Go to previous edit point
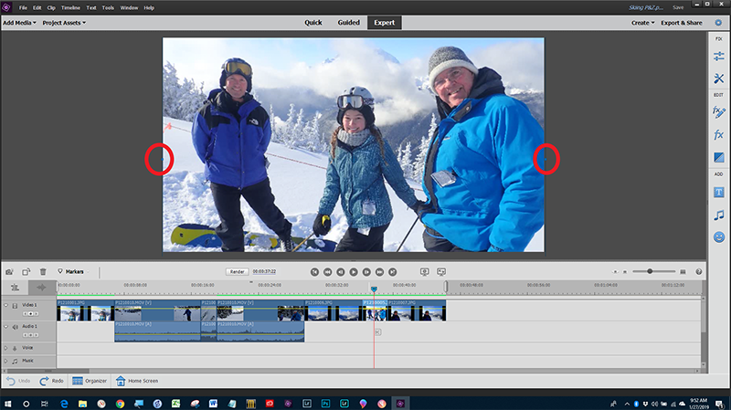Screen dimensions: 731x410 [x=314, y=271]
